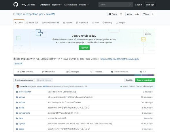Viewport: 170px width, 132px height.
Task: Click the green Sign up banner button
Action: tap(84, 48)
